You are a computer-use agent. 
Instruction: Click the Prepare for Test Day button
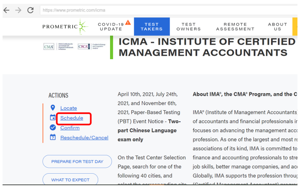click(77, 161)
